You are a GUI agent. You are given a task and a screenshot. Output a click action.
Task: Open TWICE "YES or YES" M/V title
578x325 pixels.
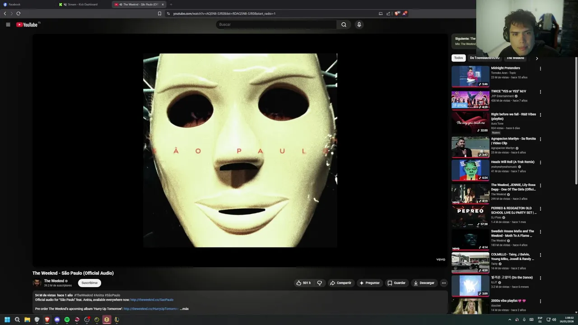508,91
